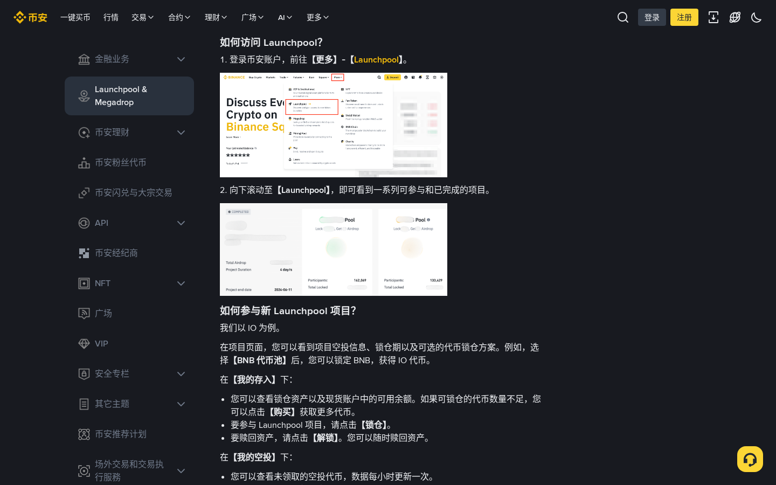The height and width of the screenshot is (485, 776).
Task: Open the Pool projects screenshot image
Action: (x=334, y=250)
